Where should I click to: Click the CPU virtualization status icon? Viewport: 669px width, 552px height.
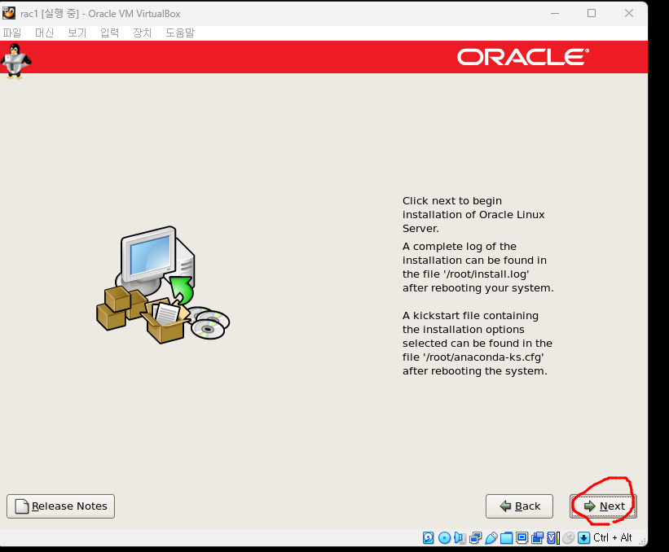(x=553, y=538)
